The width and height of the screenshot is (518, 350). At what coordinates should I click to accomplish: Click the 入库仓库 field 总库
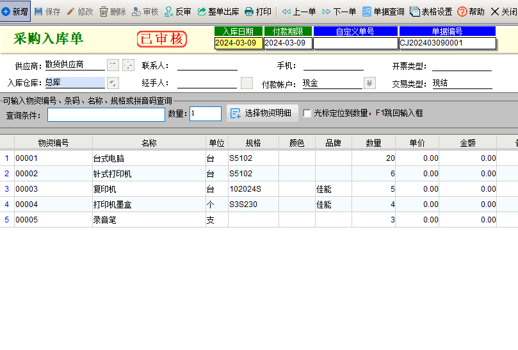coord(75,83)
